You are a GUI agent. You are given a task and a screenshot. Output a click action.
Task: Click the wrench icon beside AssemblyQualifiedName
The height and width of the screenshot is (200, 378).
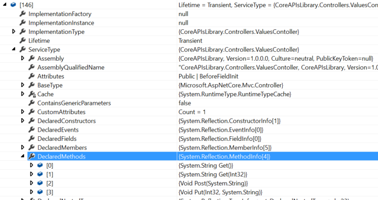click(31, 67)
